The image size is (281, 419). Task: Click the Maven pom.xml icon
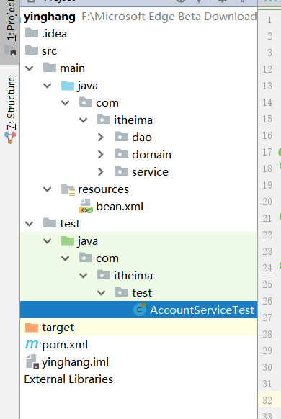tap(32, 344)
